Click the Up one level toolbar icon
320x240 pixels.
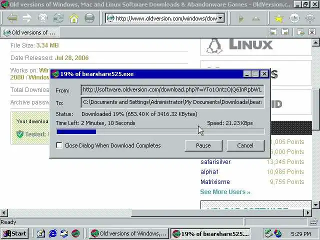point(256,19)
